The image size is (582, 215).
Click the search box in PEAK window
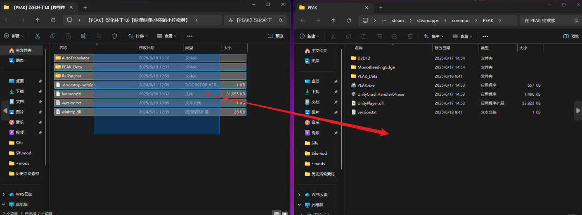[551, 20]
